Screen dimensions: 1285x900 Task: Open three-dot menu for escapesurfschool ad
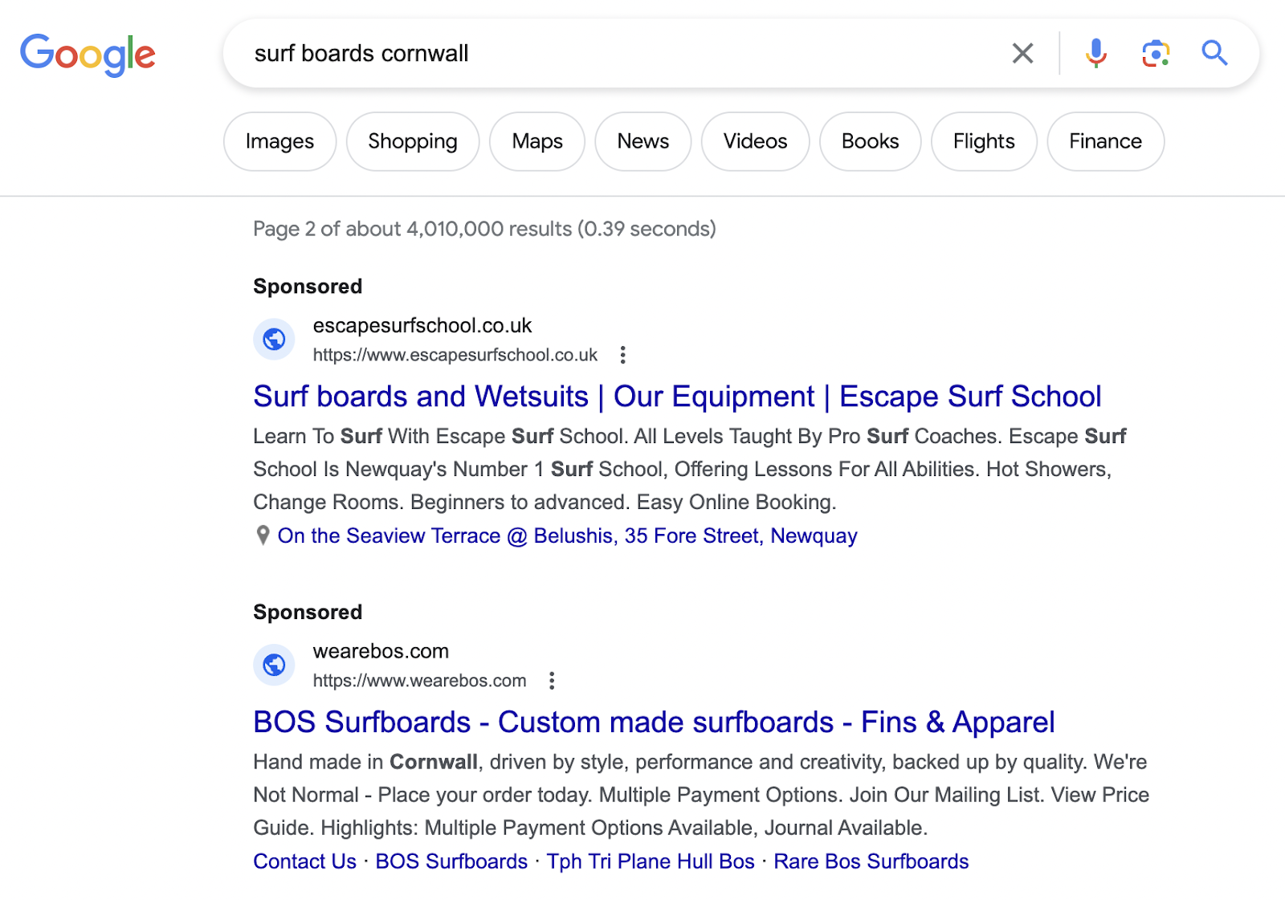[622, 355]
